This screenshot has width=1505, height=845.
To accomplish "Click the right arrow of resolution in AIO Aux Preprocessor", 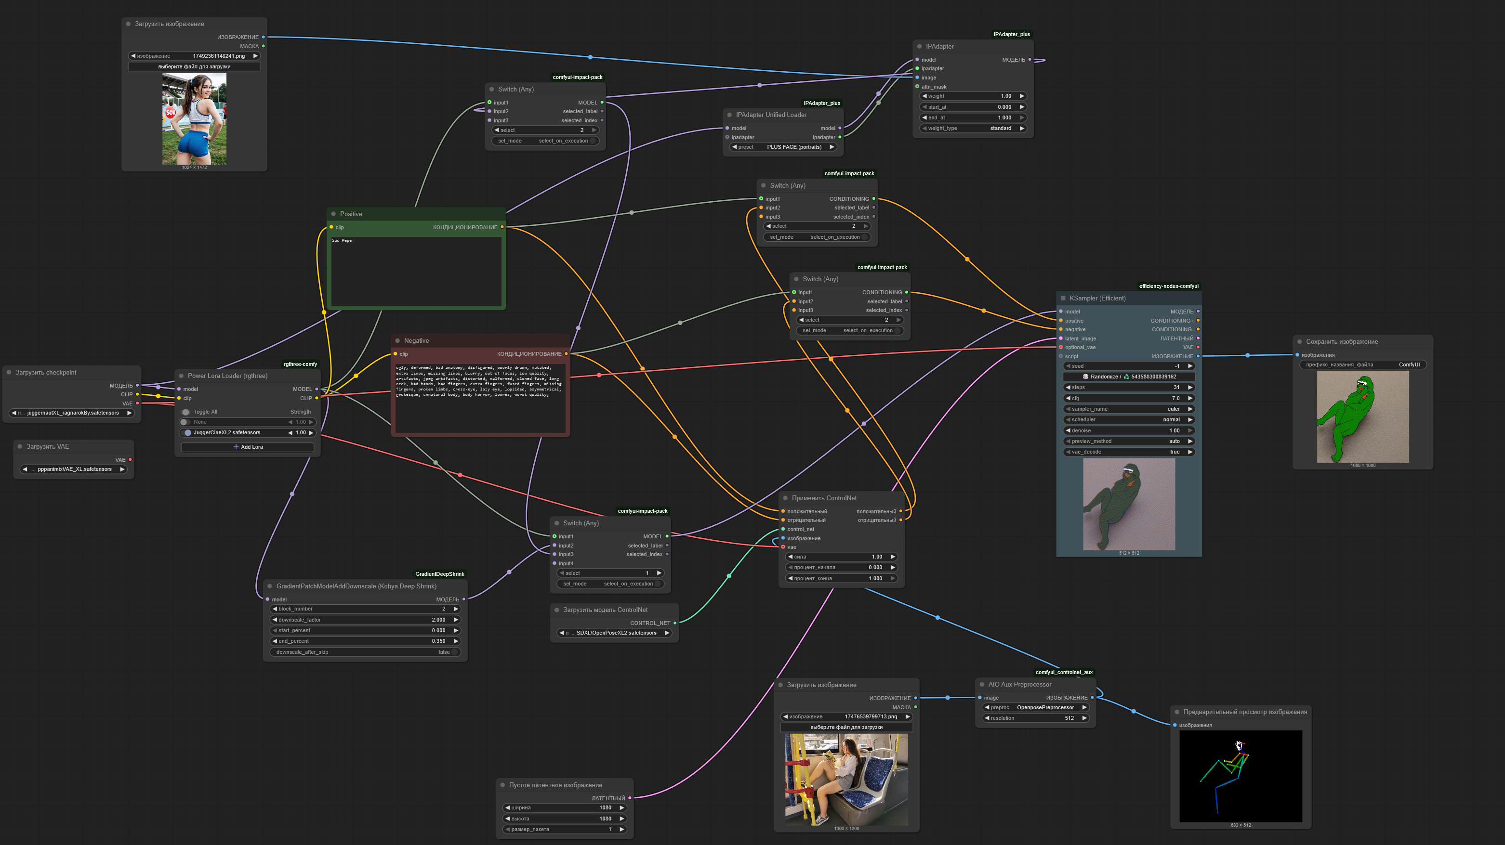I will (1084, 718).
